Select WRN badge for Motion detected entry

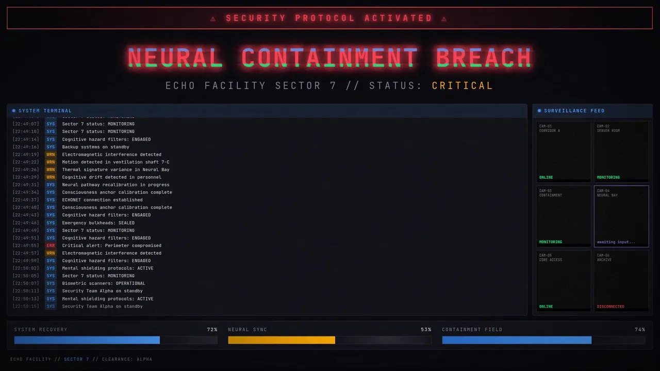(x=51, y=162)
